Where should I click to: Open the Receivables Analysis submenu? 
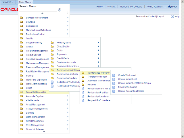(67, 74)
